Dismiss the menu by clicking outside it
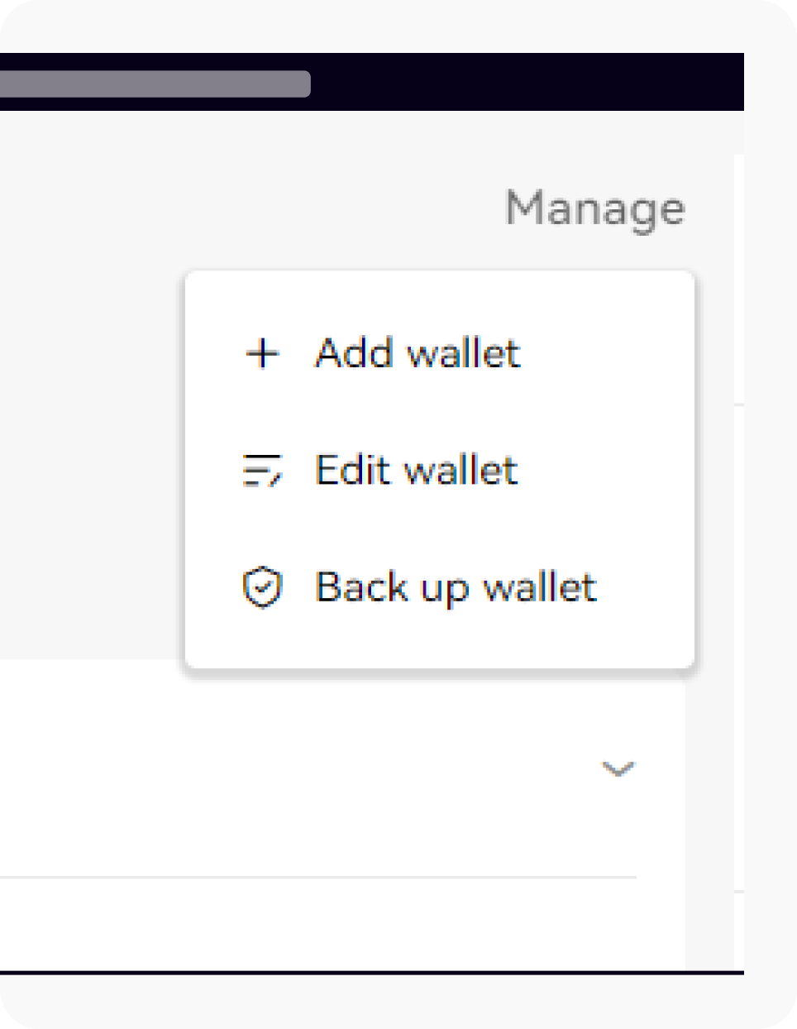 pos(91,496)
